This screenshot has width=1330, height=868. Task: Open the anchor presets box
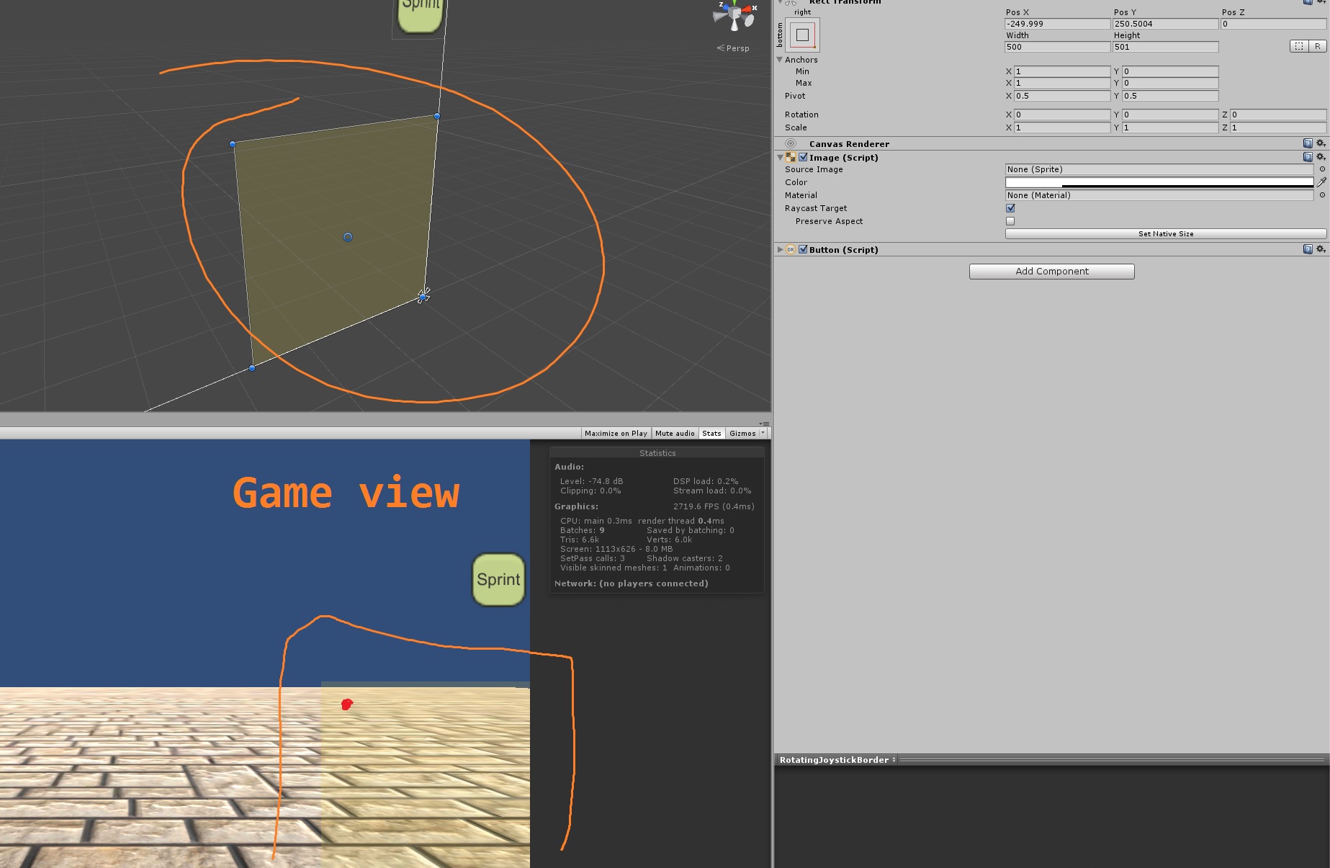pos(802,35)
